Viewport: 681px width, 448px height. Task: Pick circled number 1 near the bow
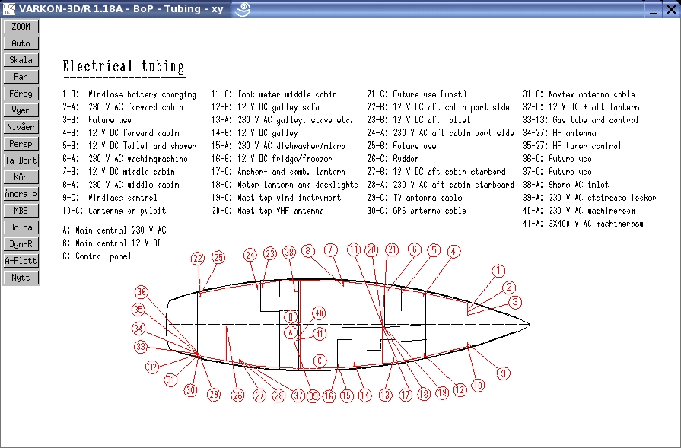pos(498,271)
